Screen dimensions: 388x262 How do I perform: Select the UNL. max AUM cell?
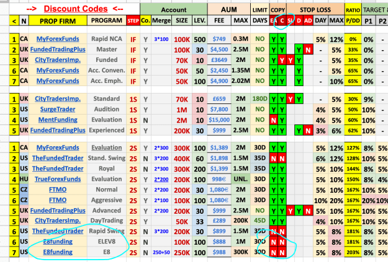coord(241,179)
